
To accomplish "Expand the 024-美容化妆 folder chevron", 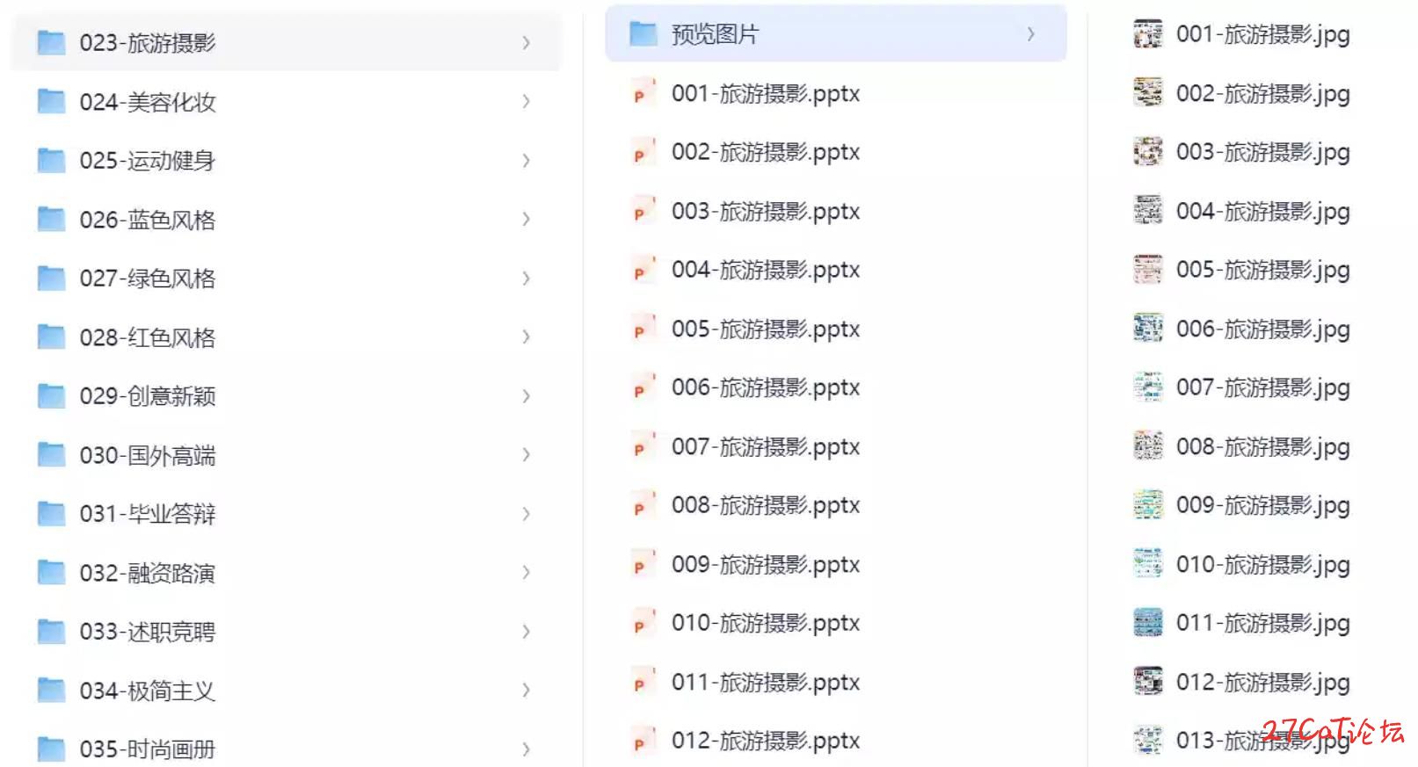I will tap(526, 102).
